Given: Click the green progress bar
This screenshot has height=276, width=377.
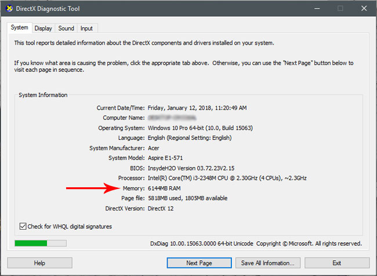Looking at the screenshot, I should click(41, 244).
